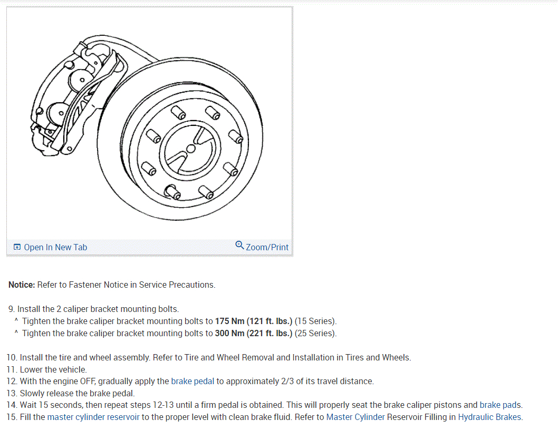Image resolution: width=558 pixels, height=430 pixels.
Task: Select the text "300 Nm (221 ft. lbs.)"
Action: 253,333
